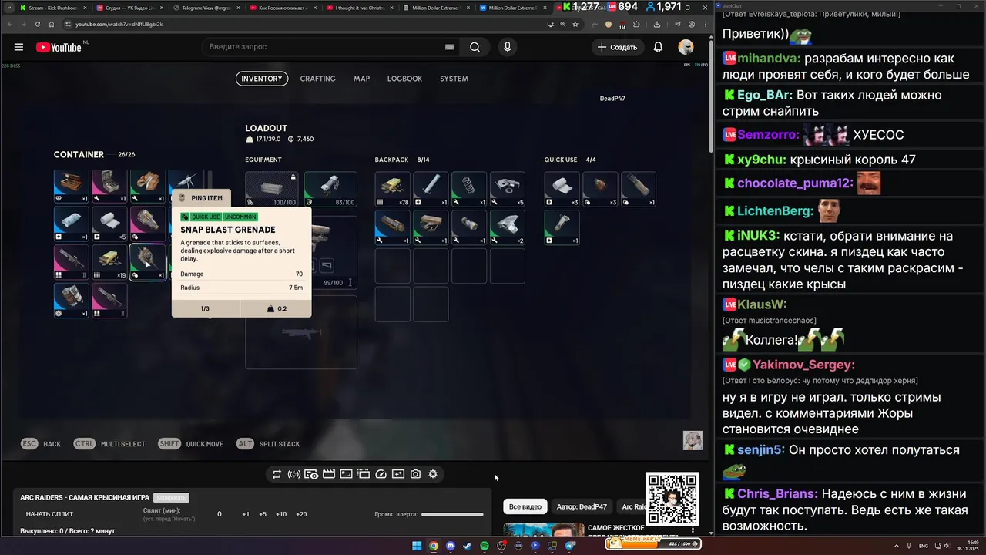Switch to the Logbook tab
This screenshot has width=986, height=555.
pyautogui.click(x=404, y=79)
